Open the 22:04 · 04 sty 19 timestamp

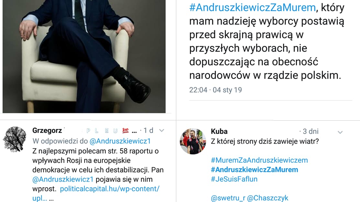pos(215,90)
